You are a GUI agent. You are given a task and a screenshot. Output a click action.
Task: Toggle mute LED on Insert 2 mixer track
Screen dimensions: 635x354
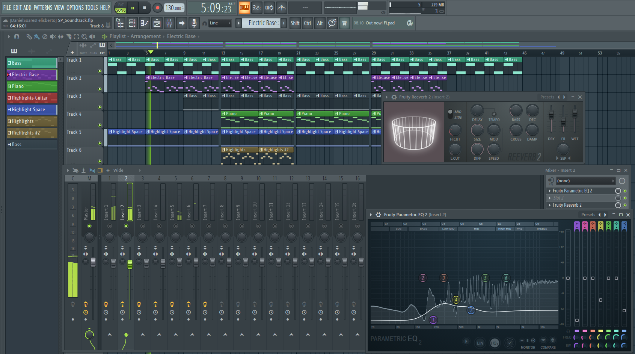pos(126,226)
